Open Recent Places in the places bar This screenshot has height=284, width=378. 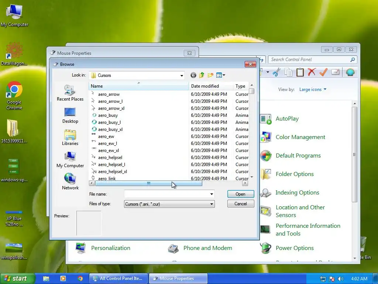70,93
